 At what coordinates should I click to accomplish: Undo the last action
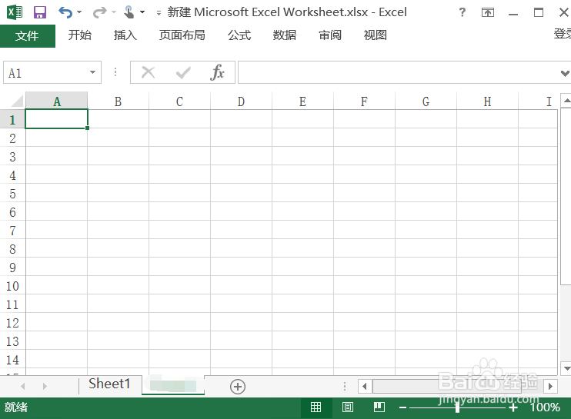[x=65, y=12]
